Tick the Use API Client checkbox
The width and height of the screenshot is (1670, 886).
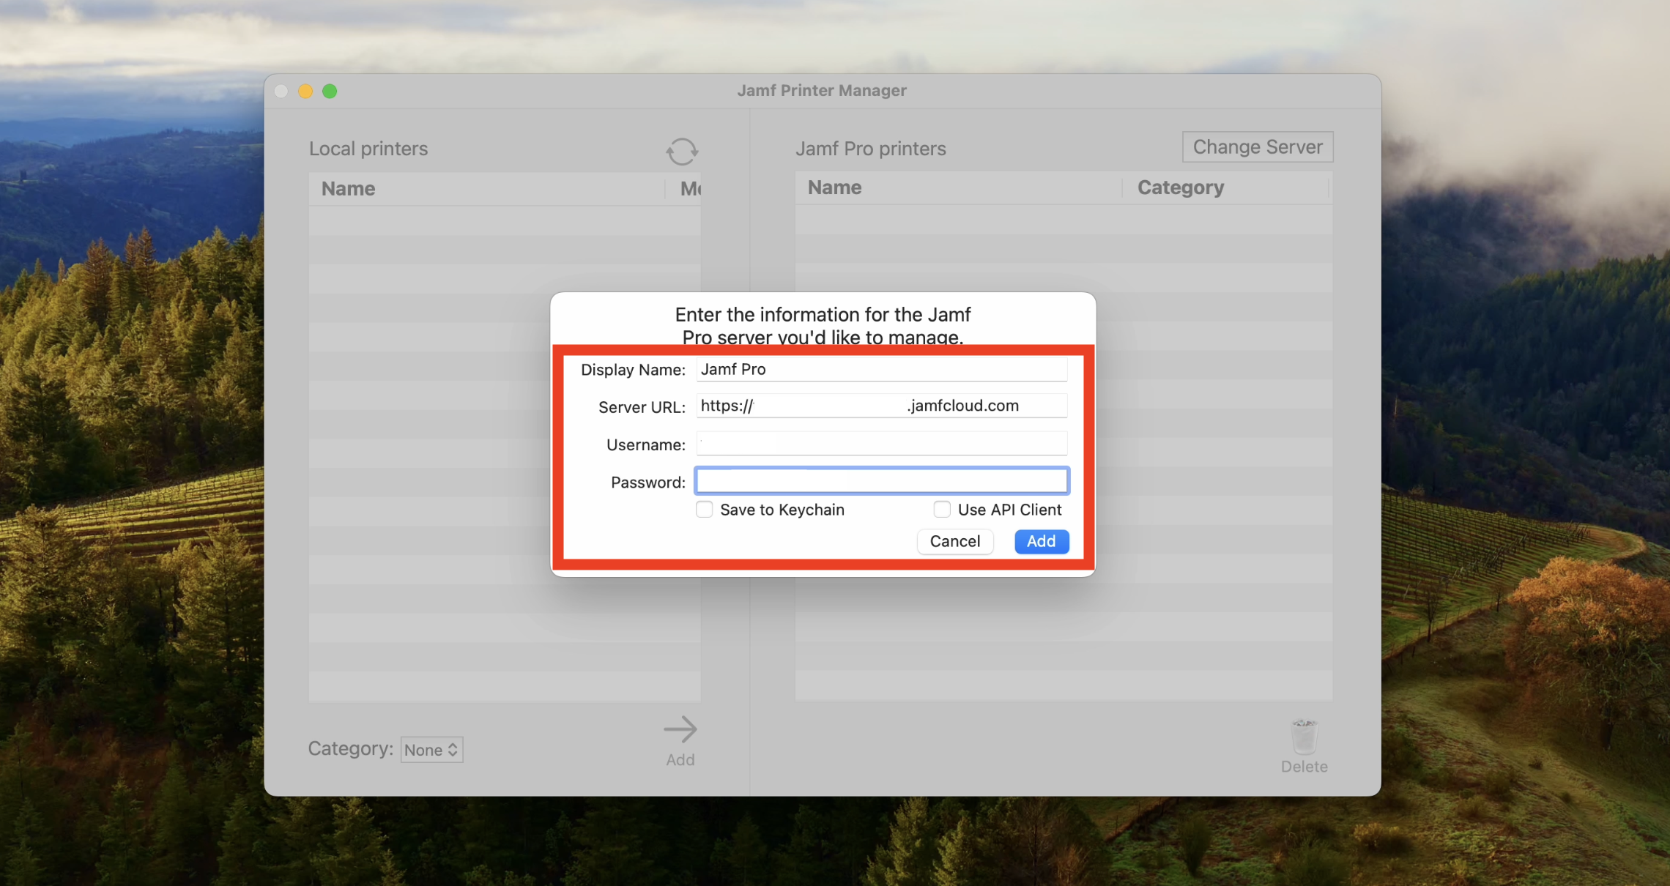(x=942, y=510)
